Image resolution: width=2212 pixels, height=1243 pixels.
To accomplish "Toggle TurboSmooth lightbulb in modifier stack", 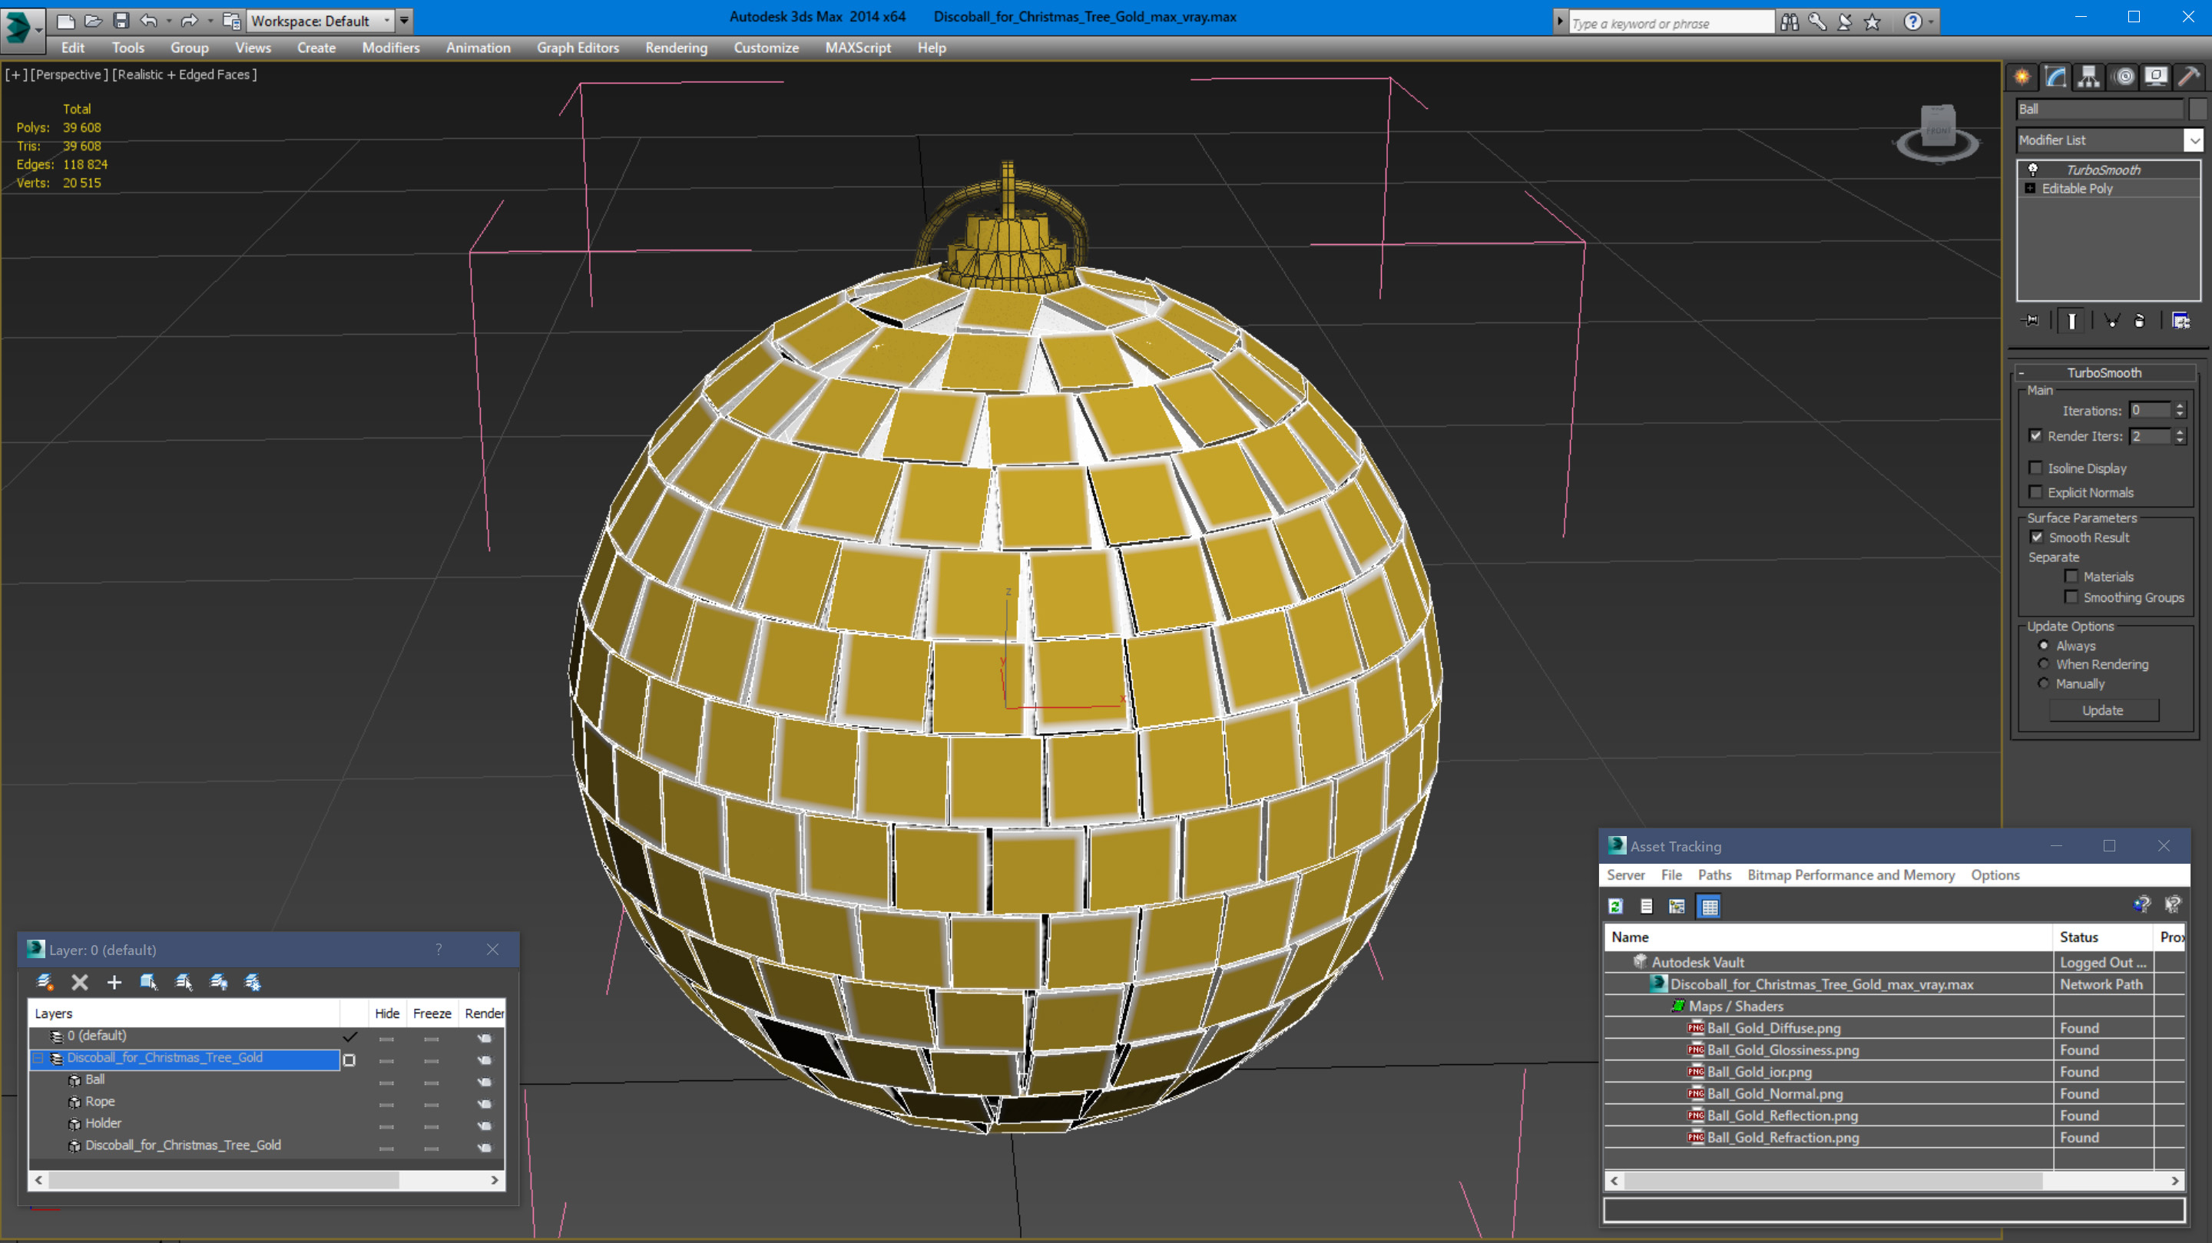I will [2032, 169].
